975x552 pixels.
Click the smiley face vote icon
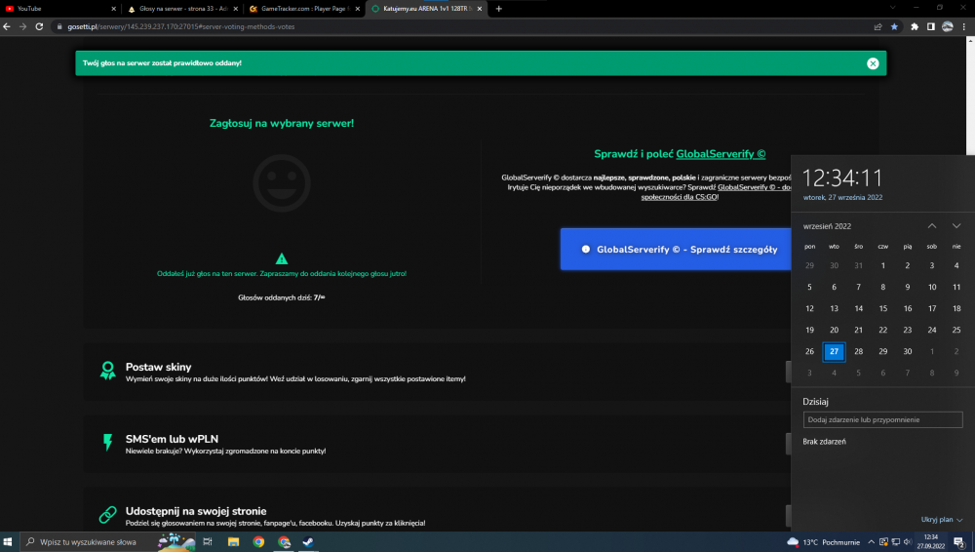point(281,183)
